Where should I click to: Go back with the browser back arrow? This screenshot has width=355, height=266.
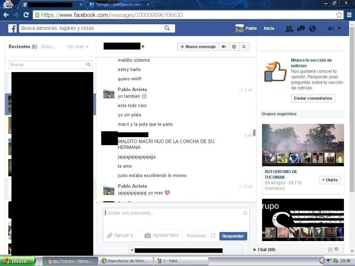[6, 15]
